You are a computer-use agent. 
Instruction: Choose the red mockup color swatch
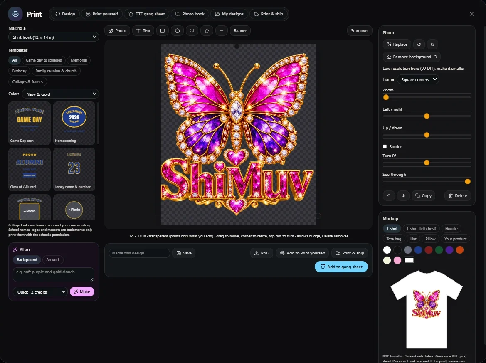click(429, 250)
